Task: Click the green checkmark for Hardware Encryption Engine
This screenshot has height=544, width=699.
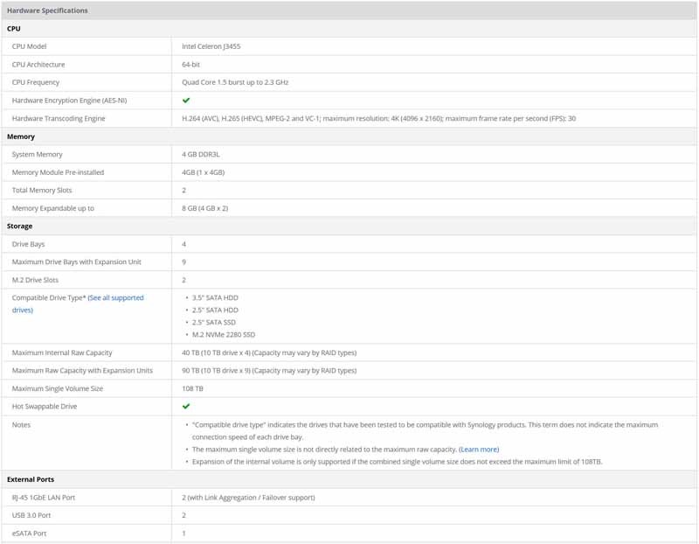Action: coord(186,101)
